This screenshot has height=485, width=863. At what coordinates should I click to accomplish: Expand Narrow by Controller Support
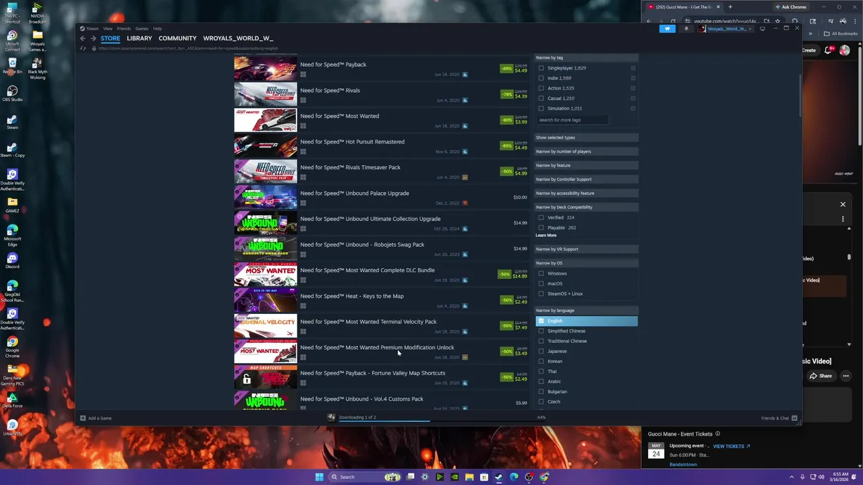(x=586, y=179)
